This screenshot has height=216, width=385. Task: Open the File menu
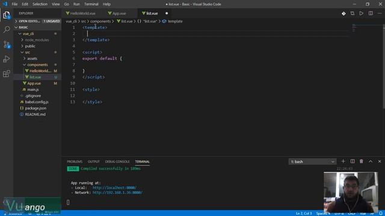[14, 4]
